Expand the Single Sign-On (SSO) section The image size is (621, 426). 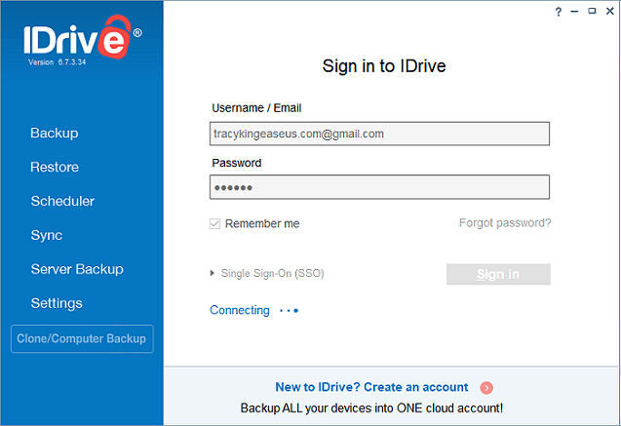click(x=267, y=273)
